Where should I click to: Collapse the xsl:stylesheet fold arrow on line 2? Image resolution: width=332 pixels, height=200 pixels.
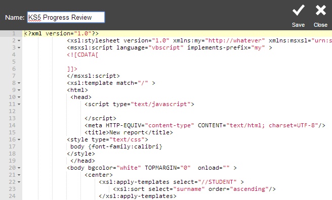[x=19, y=40]
